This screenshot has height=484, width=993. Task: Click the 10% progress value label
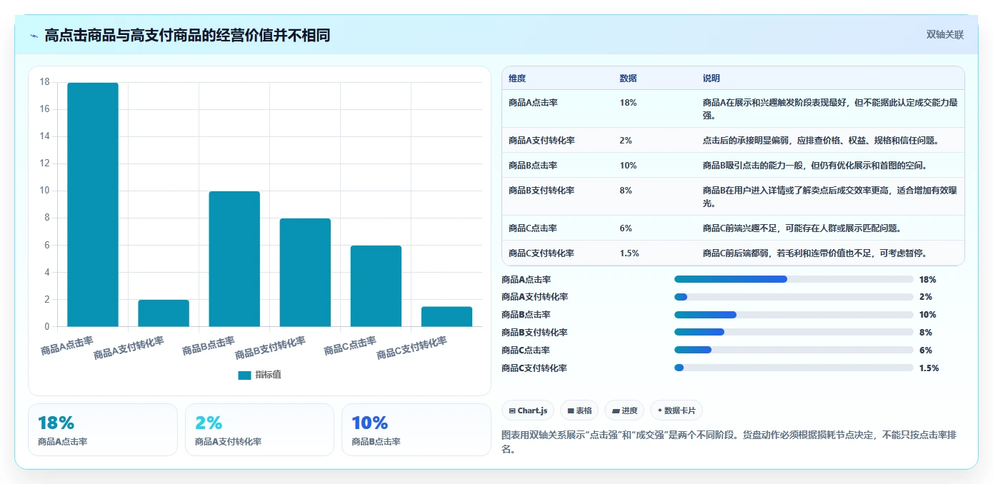click(927, 315)
